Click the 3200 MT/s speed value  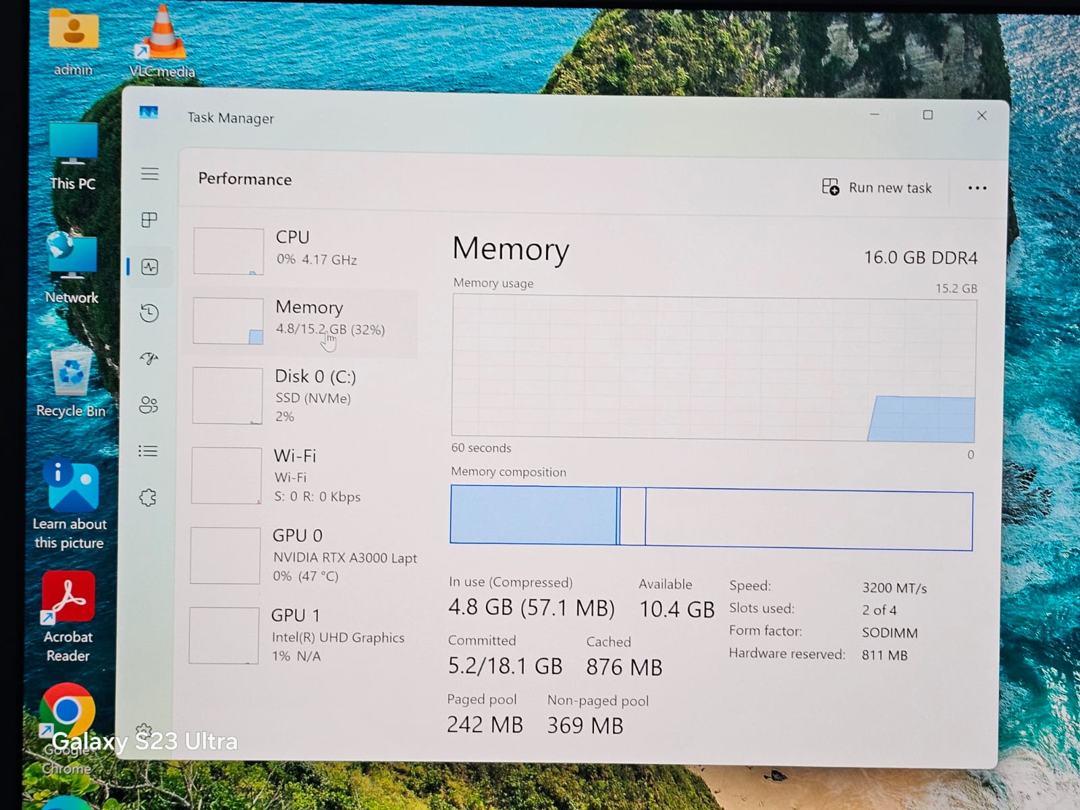coord(894,588)
